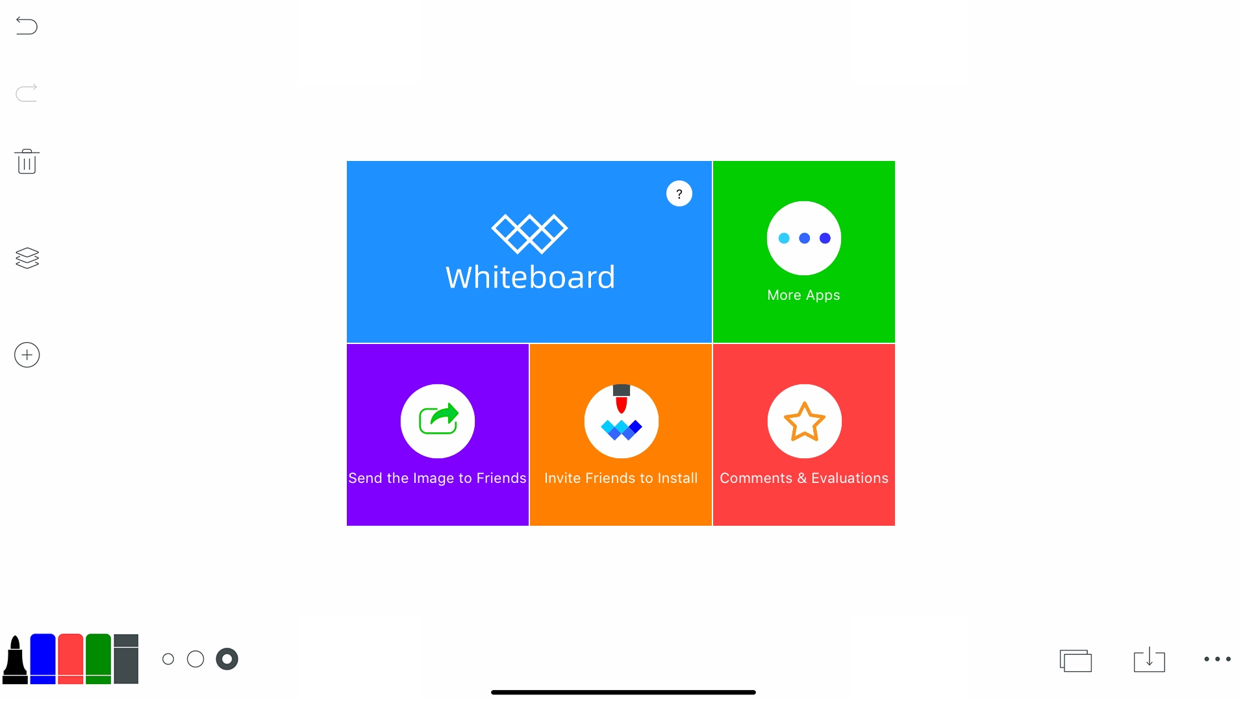The image size is (1247, 701).
Task: Select the second radio button indicator
Action: [196, 659]
